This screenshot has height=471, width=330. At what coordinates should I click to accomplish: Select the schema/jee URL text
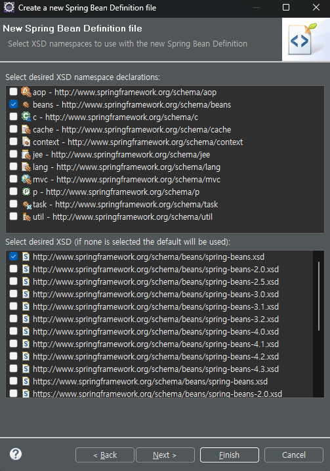131,155
